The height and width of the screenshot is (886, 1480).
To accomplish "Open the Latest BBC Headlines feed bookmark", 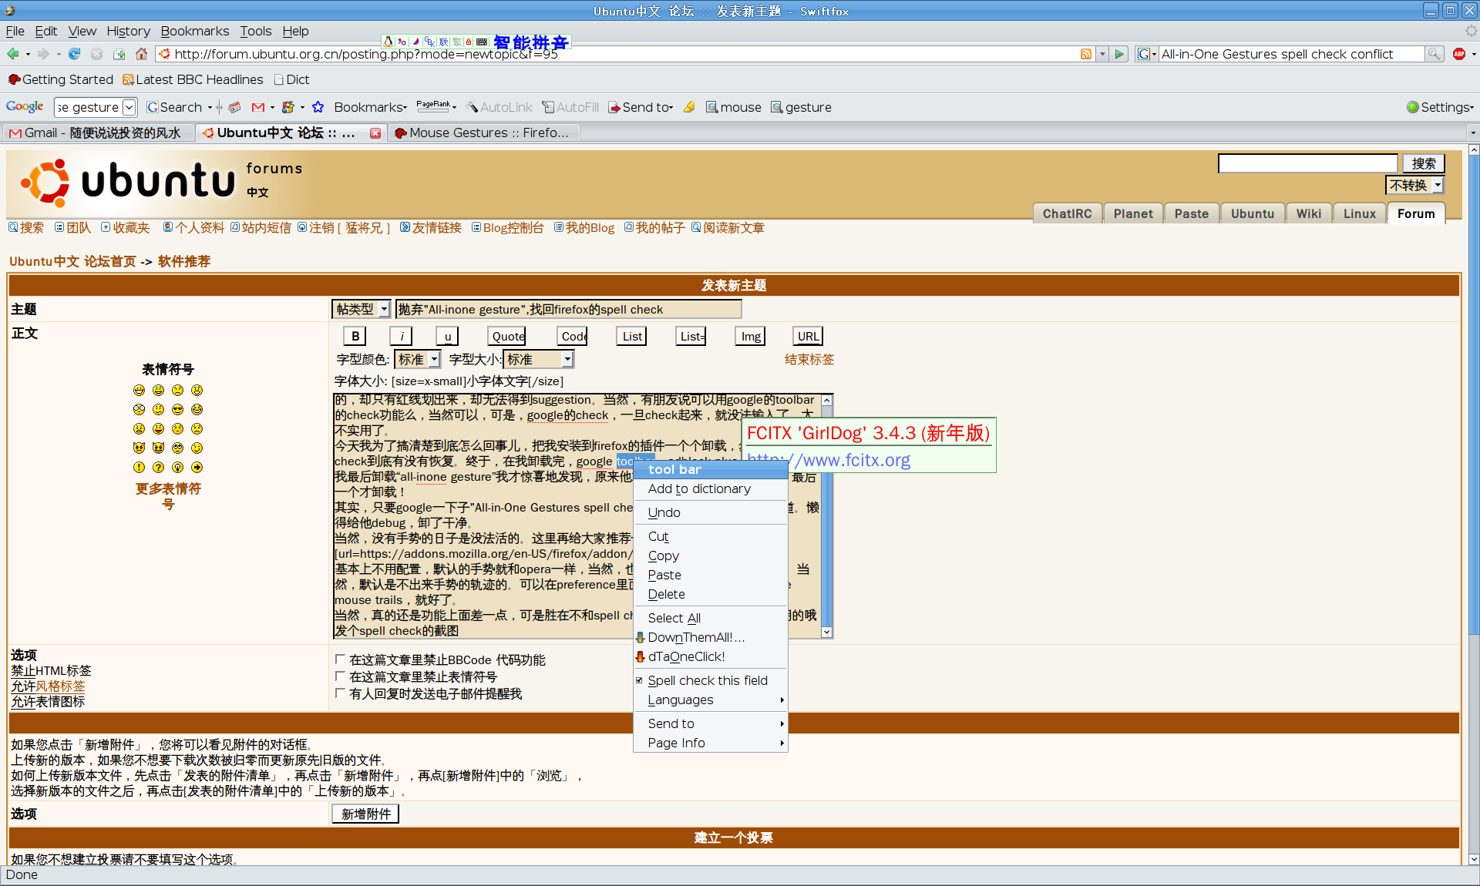I will coord(193,79).
